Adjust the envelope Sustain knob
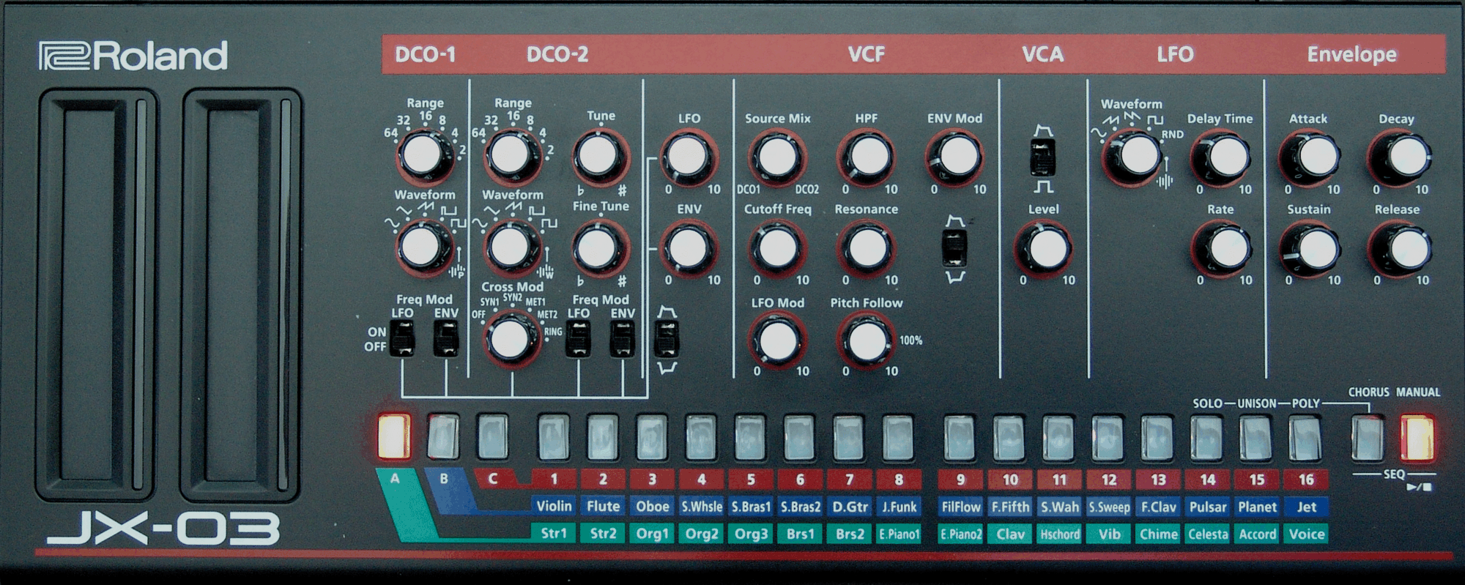 coord(1310,248)
